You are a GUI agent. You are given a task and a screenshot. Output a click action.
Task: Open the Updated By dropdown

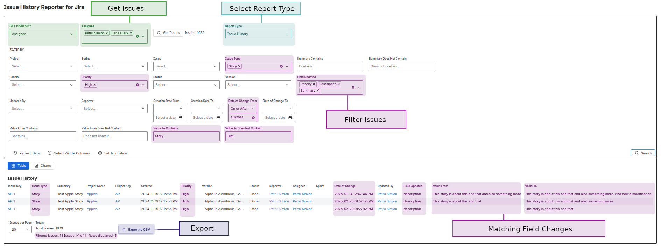tap(43, 109)
